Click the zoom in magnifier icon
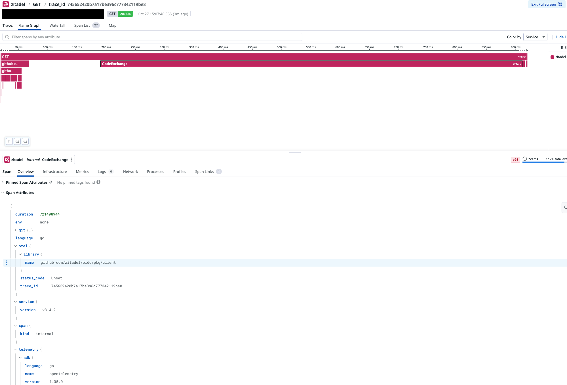The height and width of the screenshot is (385, 567). pos(25,141)
